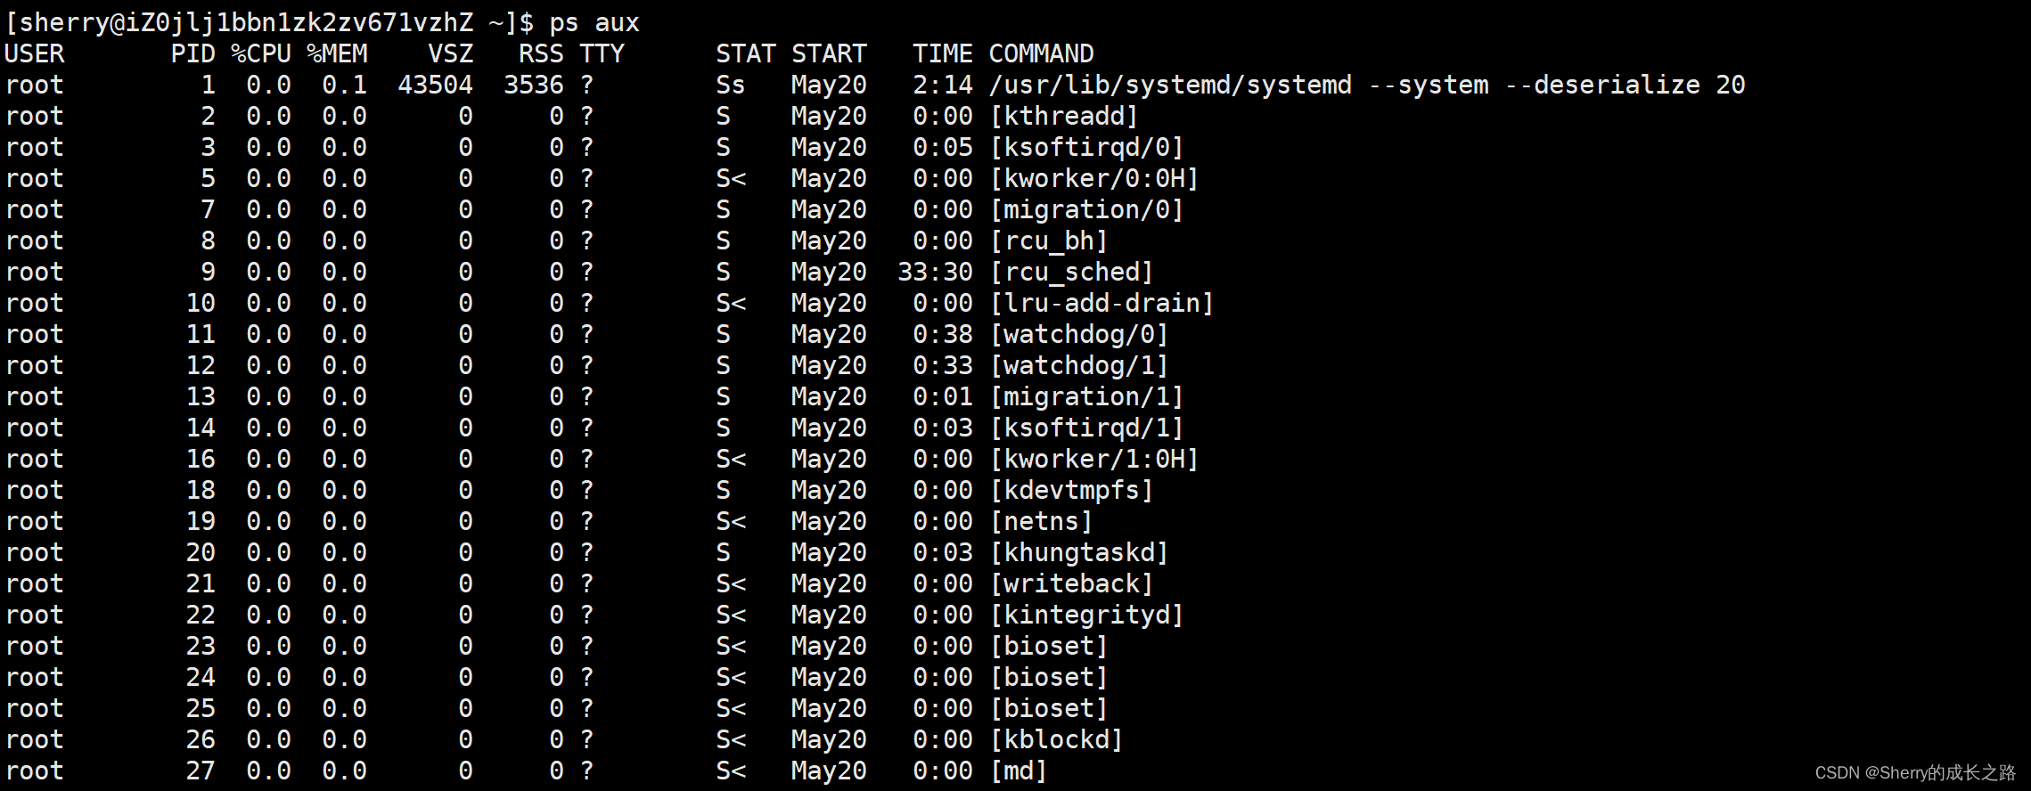Click the VSZ column header

(451, 54)
